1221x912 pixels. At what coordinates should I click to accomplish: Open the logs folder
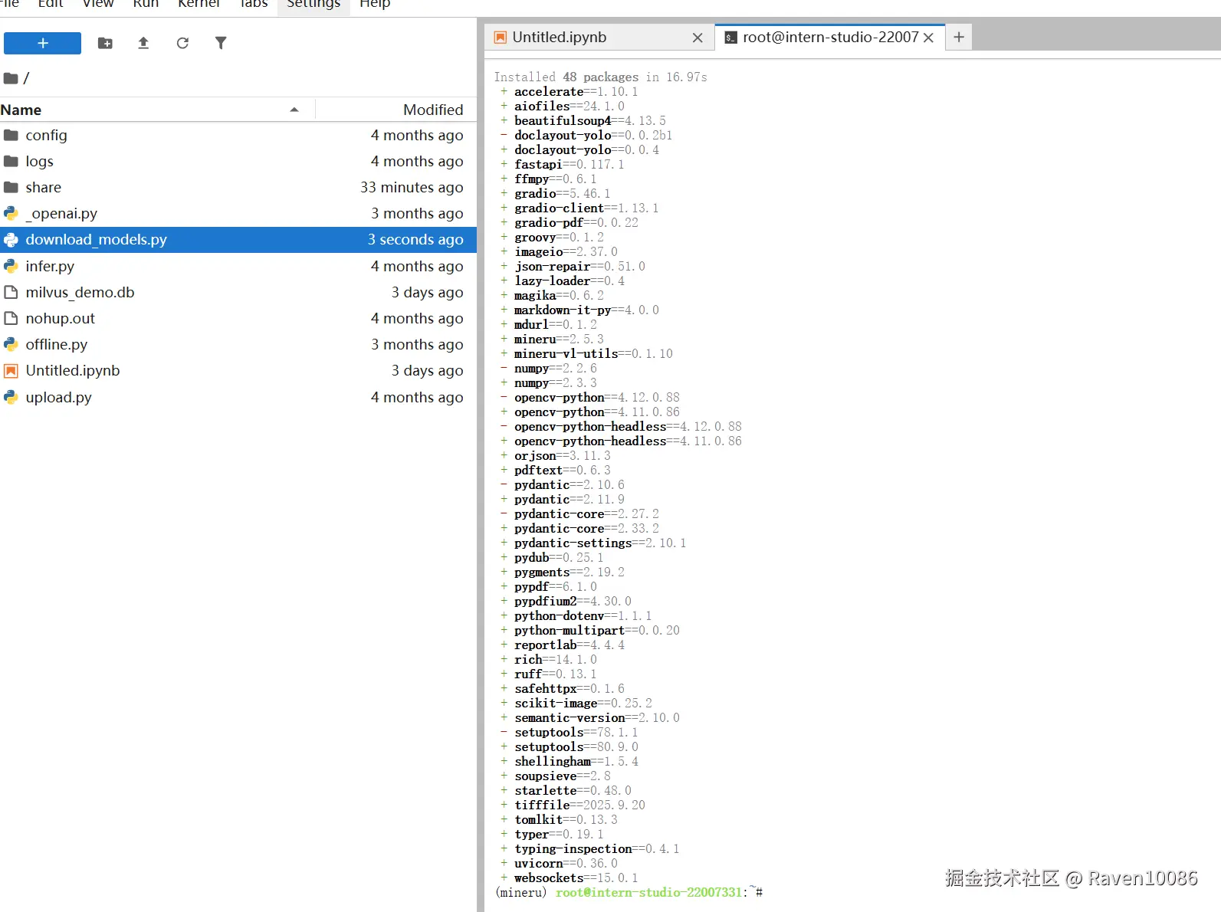pyautogui.click(x=238, y=161)
